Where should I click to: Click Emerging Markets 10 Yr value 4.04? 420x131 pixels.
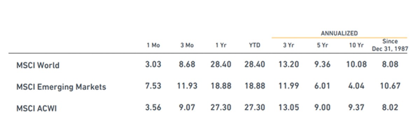[356, 86]
